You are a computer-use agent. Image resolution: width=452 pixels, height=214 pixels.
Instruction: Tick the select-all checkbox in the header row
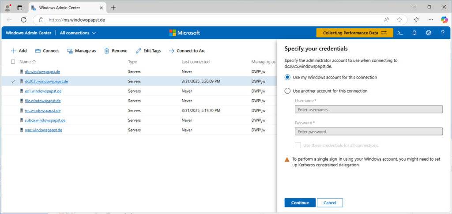(x=13, y=62)
